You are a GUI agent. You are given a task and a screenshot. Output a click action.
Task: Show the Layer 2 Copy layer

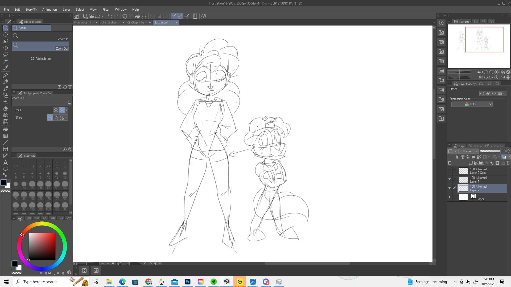point(450,171)
